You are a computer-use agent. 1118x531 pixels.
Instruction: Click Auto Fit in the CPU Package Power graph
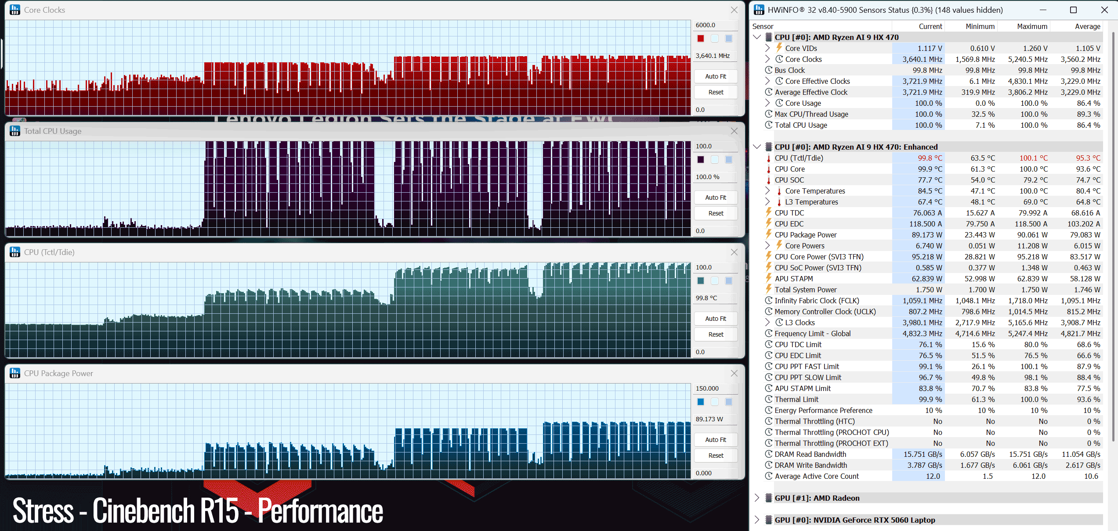[x=716, y=440]
